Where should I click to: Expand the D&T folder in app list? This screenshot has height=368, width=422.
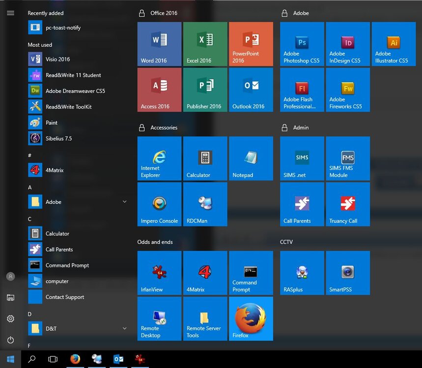click(x=78, y=328)
